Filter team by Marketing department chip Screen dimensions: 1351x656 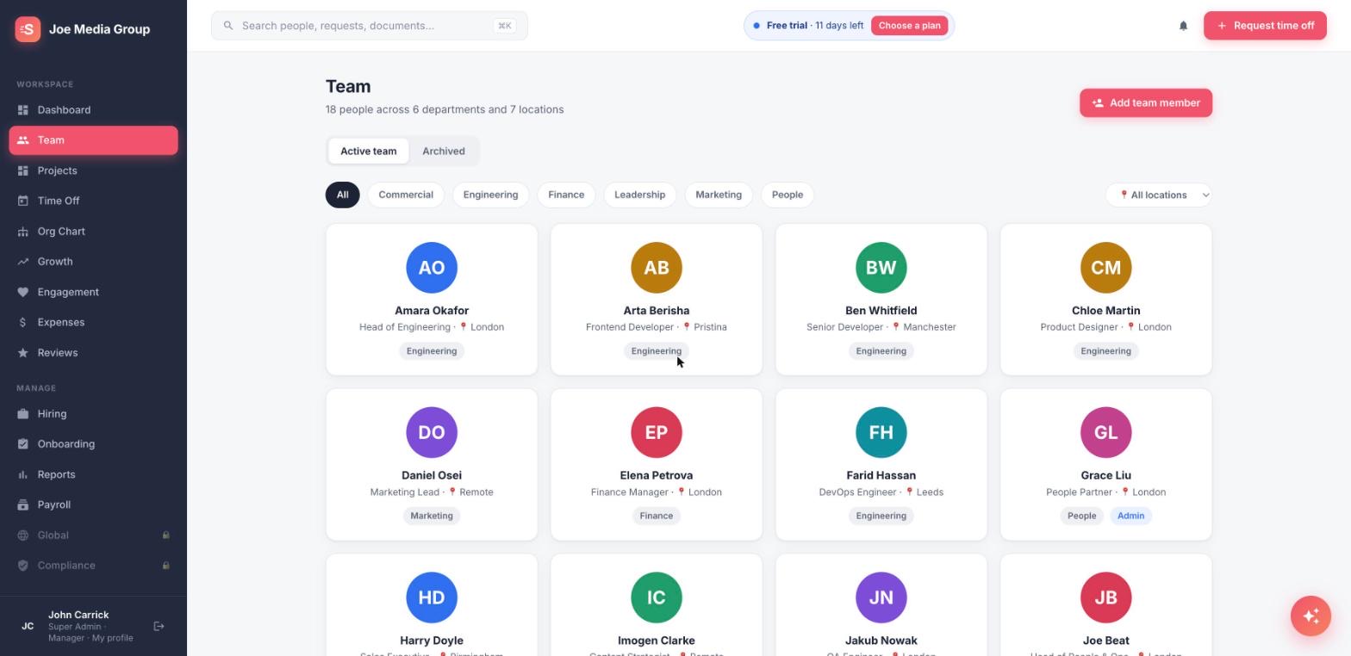(x=719, y=195)
